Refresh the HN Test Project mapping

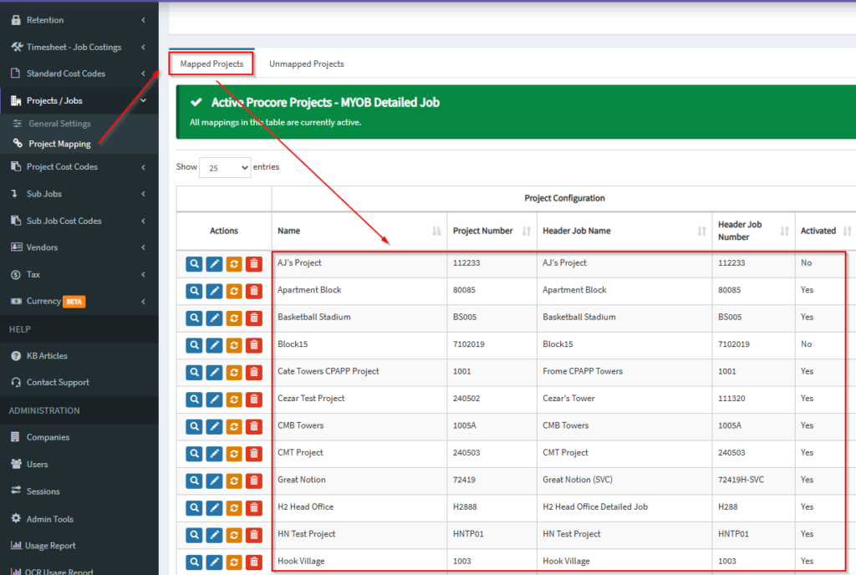pyautogui.click(x=234, y=535)
